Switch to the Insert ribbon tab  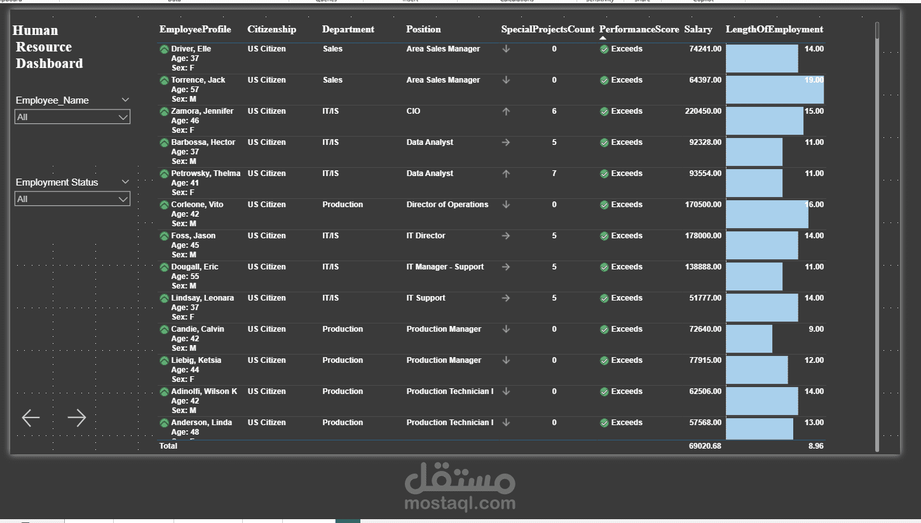click(409, 1)
